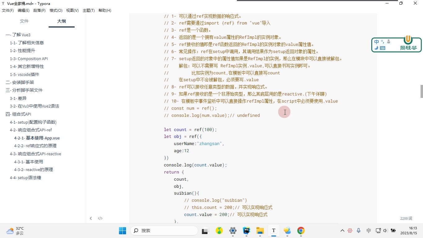Screen dimensions: 423x238
Task: Switch to the 大纲 sidebar tab
Action: 62,21
